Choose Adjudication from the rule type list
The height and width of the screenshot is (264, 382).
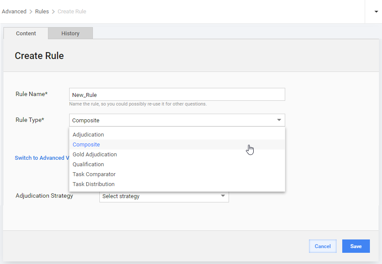pyautogui.click(x=177, y=134)
